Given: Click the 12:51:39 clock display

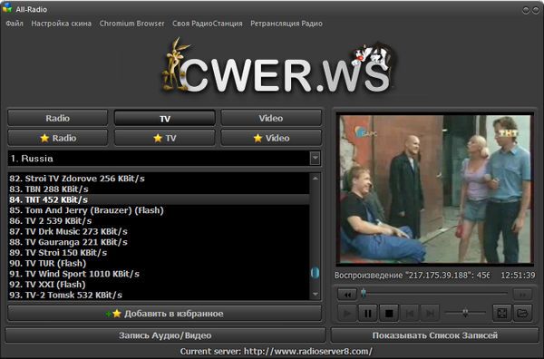Looking at the screenshot, I should point(518,276).
